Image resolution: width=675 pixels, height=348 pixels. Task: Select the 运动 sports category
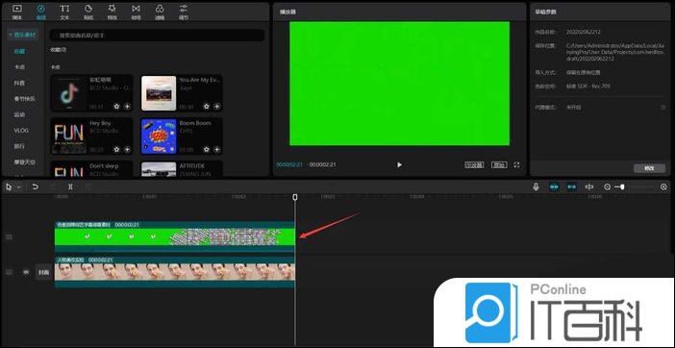pos(19,114)
